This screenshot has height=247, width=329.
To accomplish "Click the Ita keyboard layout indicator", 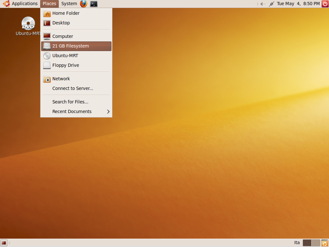I will pyautogui.click(x=297, y=243).
